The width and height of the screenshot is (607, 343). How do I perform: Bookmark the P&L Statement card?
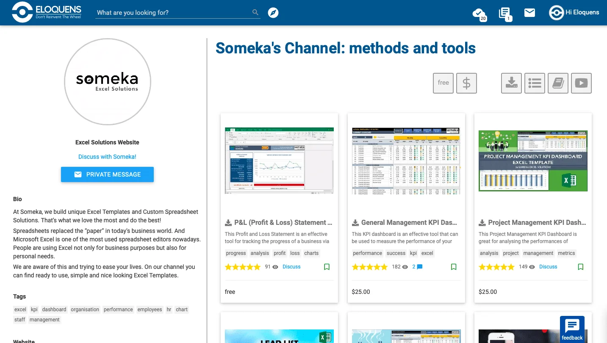point(327,267)
